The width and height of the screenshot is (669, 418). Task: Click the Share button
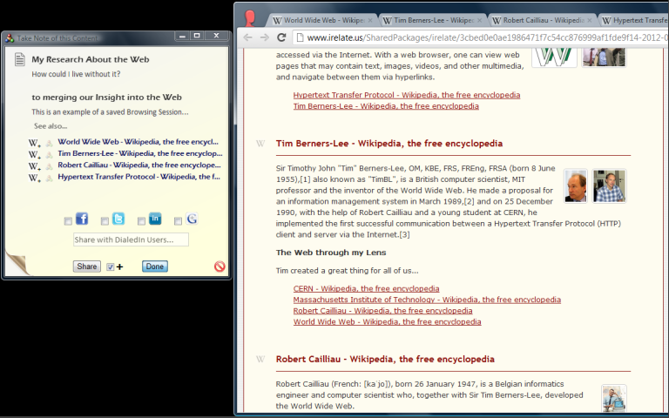[x=86, y=266]
